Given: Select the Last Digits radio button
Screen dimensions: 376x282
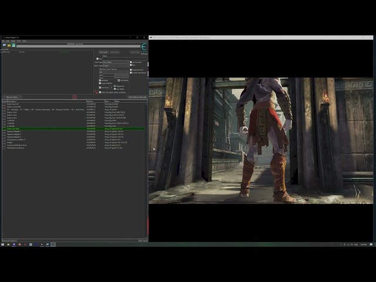Looking at the screenshot, I should point(115,89).
